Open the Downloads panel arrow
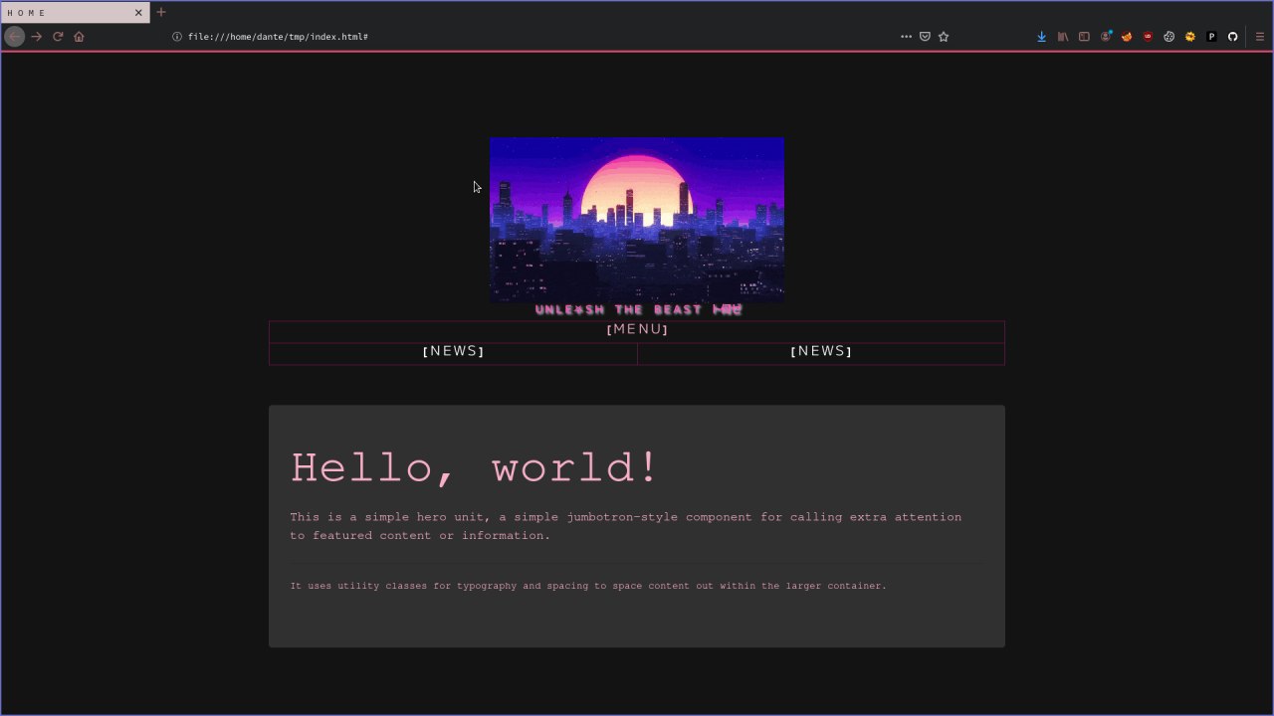This screenshot has height=716, width=1274. coord(1041,37)
